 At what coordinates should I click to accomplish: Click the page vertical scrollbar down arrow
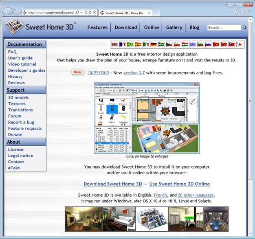(251, 234)
